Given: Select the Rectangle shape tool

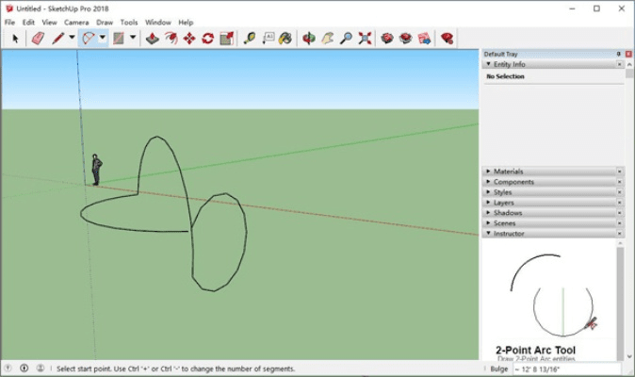Looking at the screenshot, I should coord(119,39).
